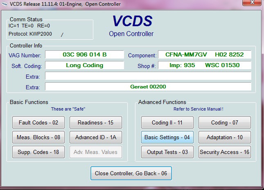
Task: Open Coding II - 11
Action: [x=167, y=122]
